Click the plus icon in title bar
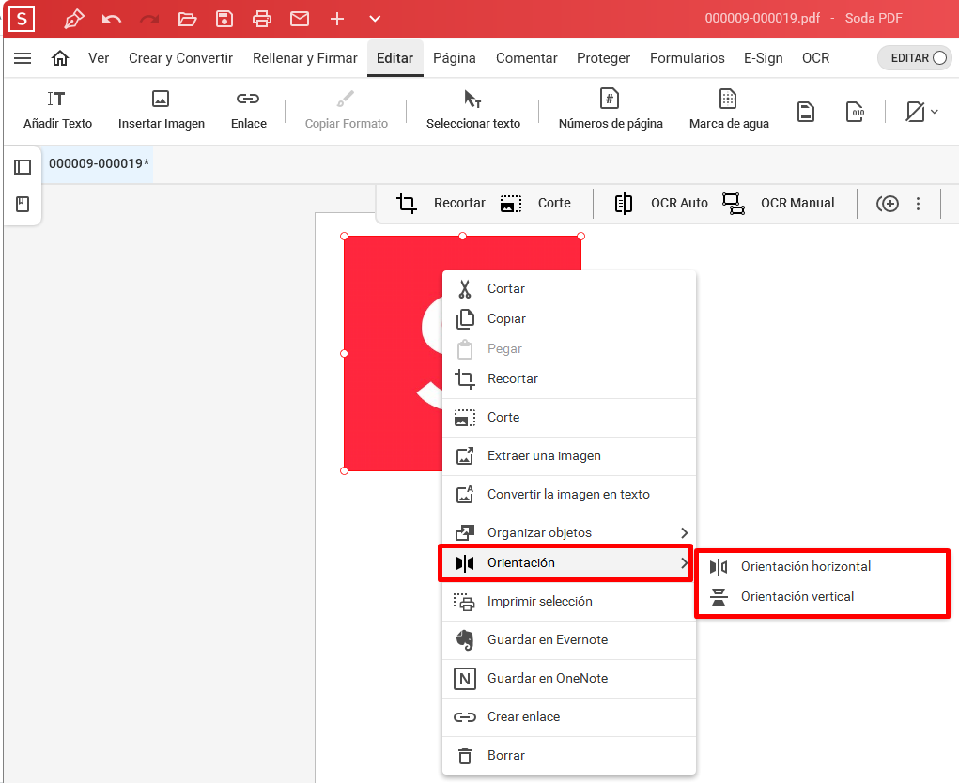 point(337,19)
